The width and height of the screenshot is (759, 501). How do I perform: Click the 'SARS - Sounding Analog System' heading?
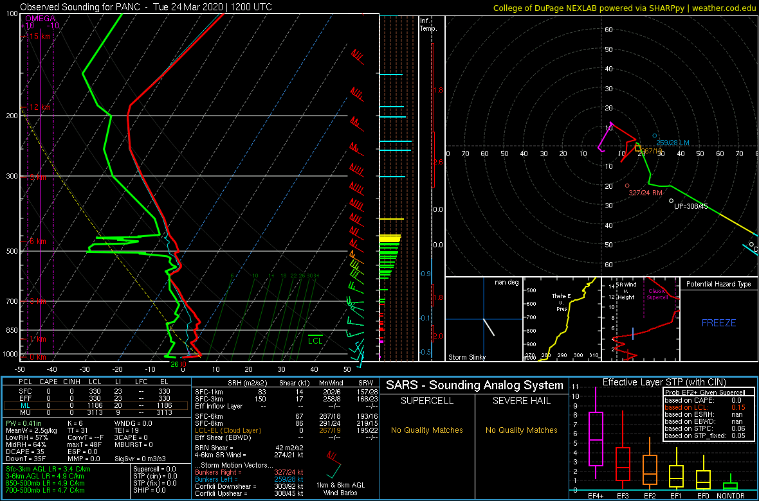click(x=475, y=385)
